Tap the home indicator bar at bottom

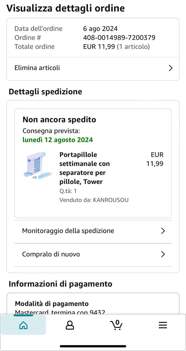coord(93,346)
